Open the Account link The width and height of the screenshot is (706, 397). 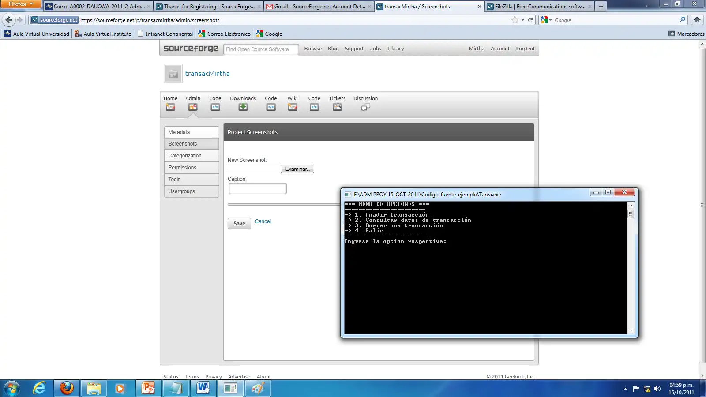coord(500,49)
